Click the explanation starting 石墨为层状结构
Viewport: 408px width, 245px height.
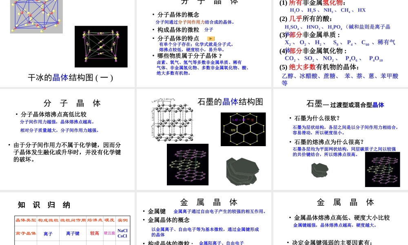click(345, 130)
